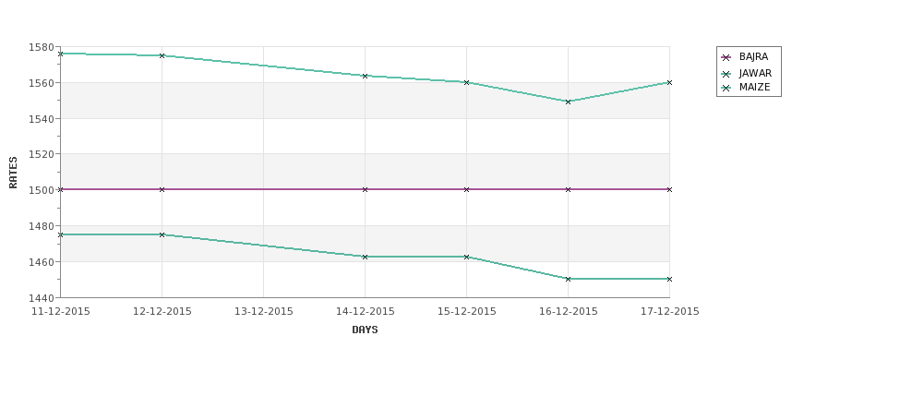Click the 16-12-2015 x-axis date label
Screen dimensions: 900x396
[569, 312]
